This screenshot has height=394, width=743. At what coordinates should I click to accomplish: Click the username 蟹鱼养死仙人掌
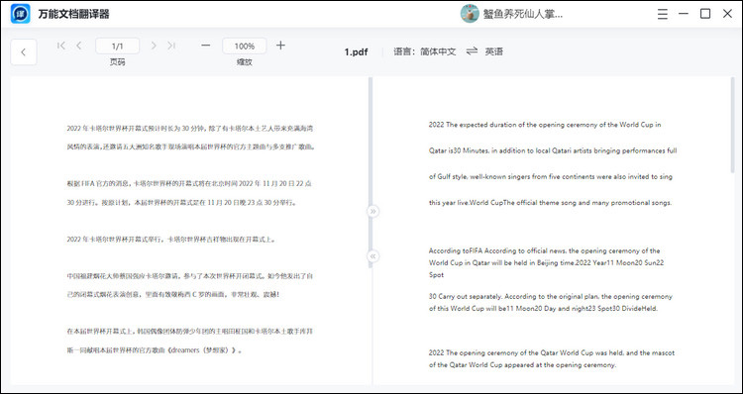(x=523, y=14)
